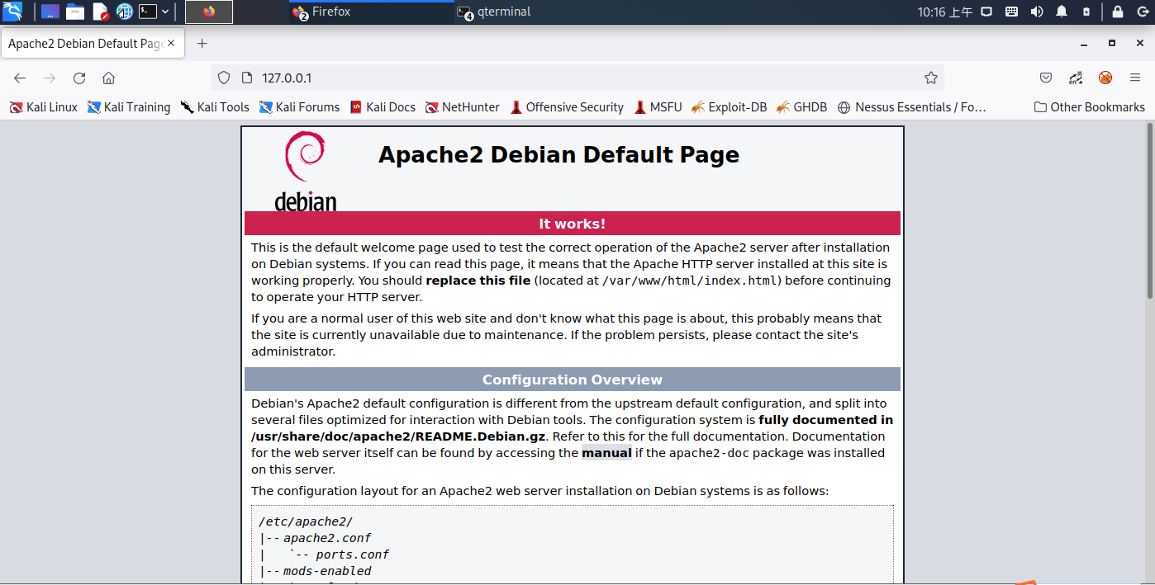Open the volume control tray icon
The height and width of the screenshot is (585, 1155).
coord(1037,12)
